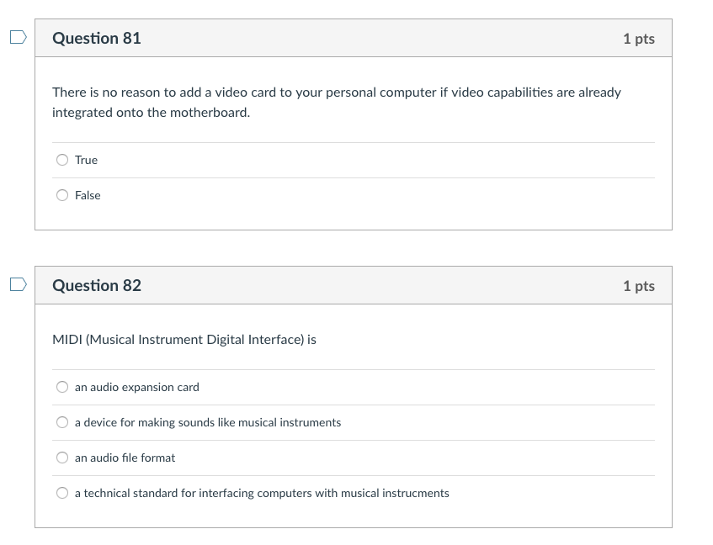Click the video card question statement text
713x545 pixels.
pos(337,103)
